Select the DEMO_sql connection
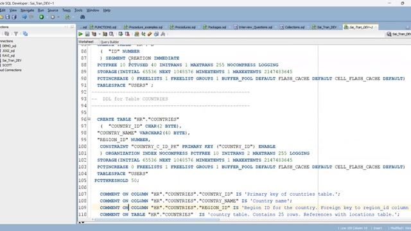The height and width of the screenshot is (231, 411). coord(9,46)
